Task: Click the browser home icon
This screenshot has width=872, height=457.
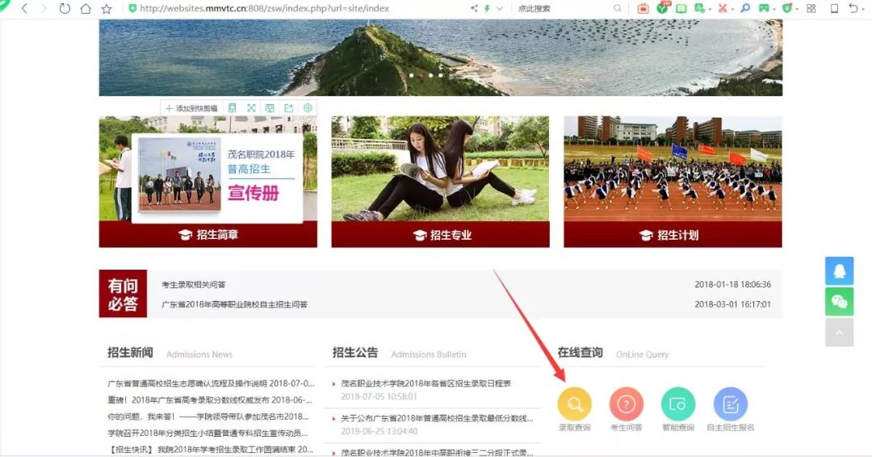Action: 86,9
